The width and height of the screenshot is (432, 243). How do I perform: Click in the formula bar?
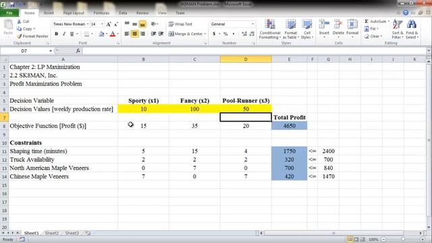click(254, 51)
